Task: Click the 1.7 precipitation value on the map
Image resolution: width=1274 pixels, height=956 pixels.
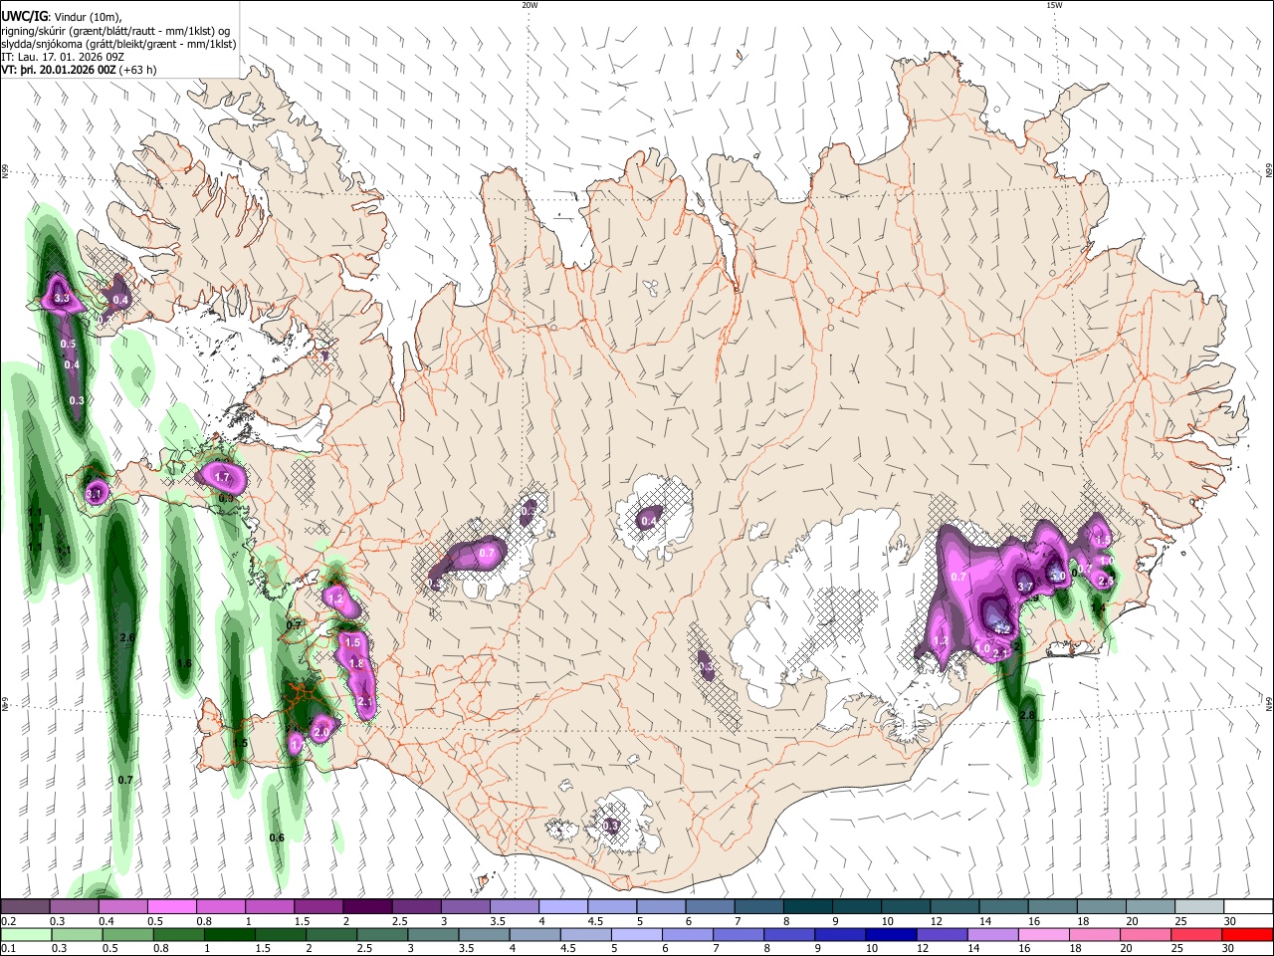Action: point(223,478)
